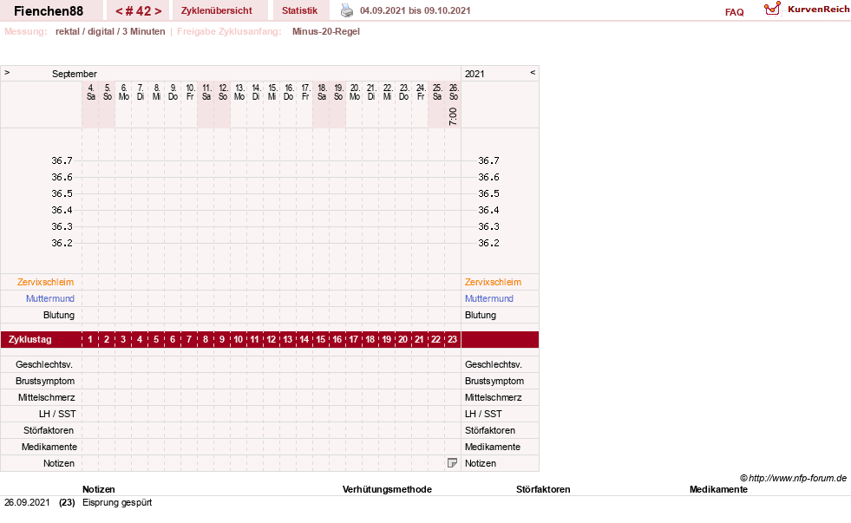Screen dimensions: 851x523
Task: Click the Verhütungsmethode column heading
Action: [387, 489]
